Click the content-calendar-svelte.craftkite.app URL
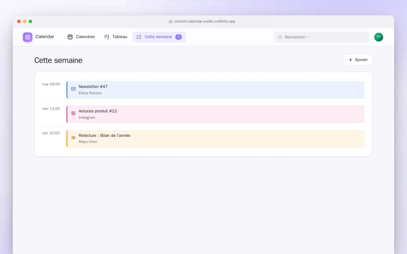 205,22
